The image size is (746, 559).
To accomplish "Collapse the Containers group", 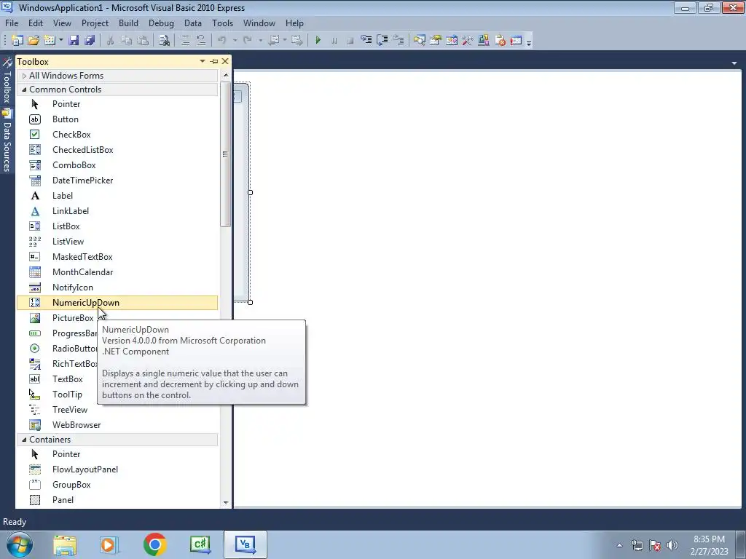I will coord(24,440).
